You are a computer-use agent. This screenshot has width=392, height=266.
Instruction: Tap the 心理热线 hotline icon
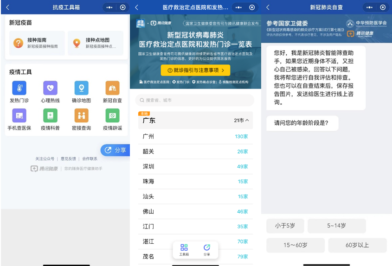50,88
